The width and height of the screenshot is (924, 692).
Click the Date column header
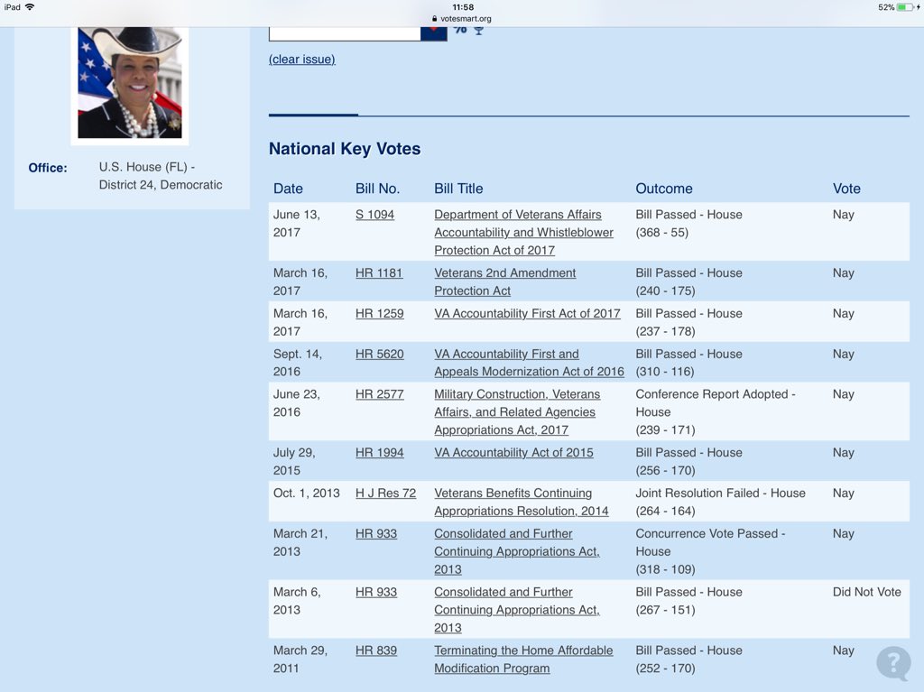tap(288, 189)
